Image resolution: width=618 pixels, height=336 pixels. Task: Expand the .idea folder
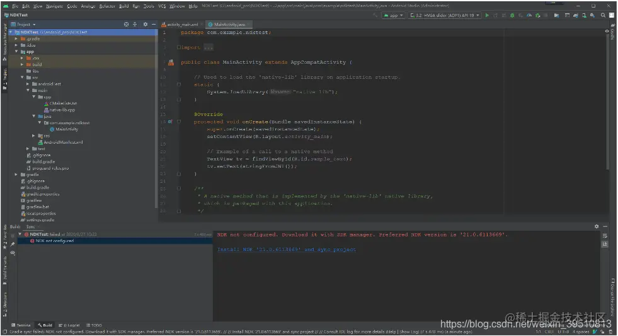tap(16, 45)
